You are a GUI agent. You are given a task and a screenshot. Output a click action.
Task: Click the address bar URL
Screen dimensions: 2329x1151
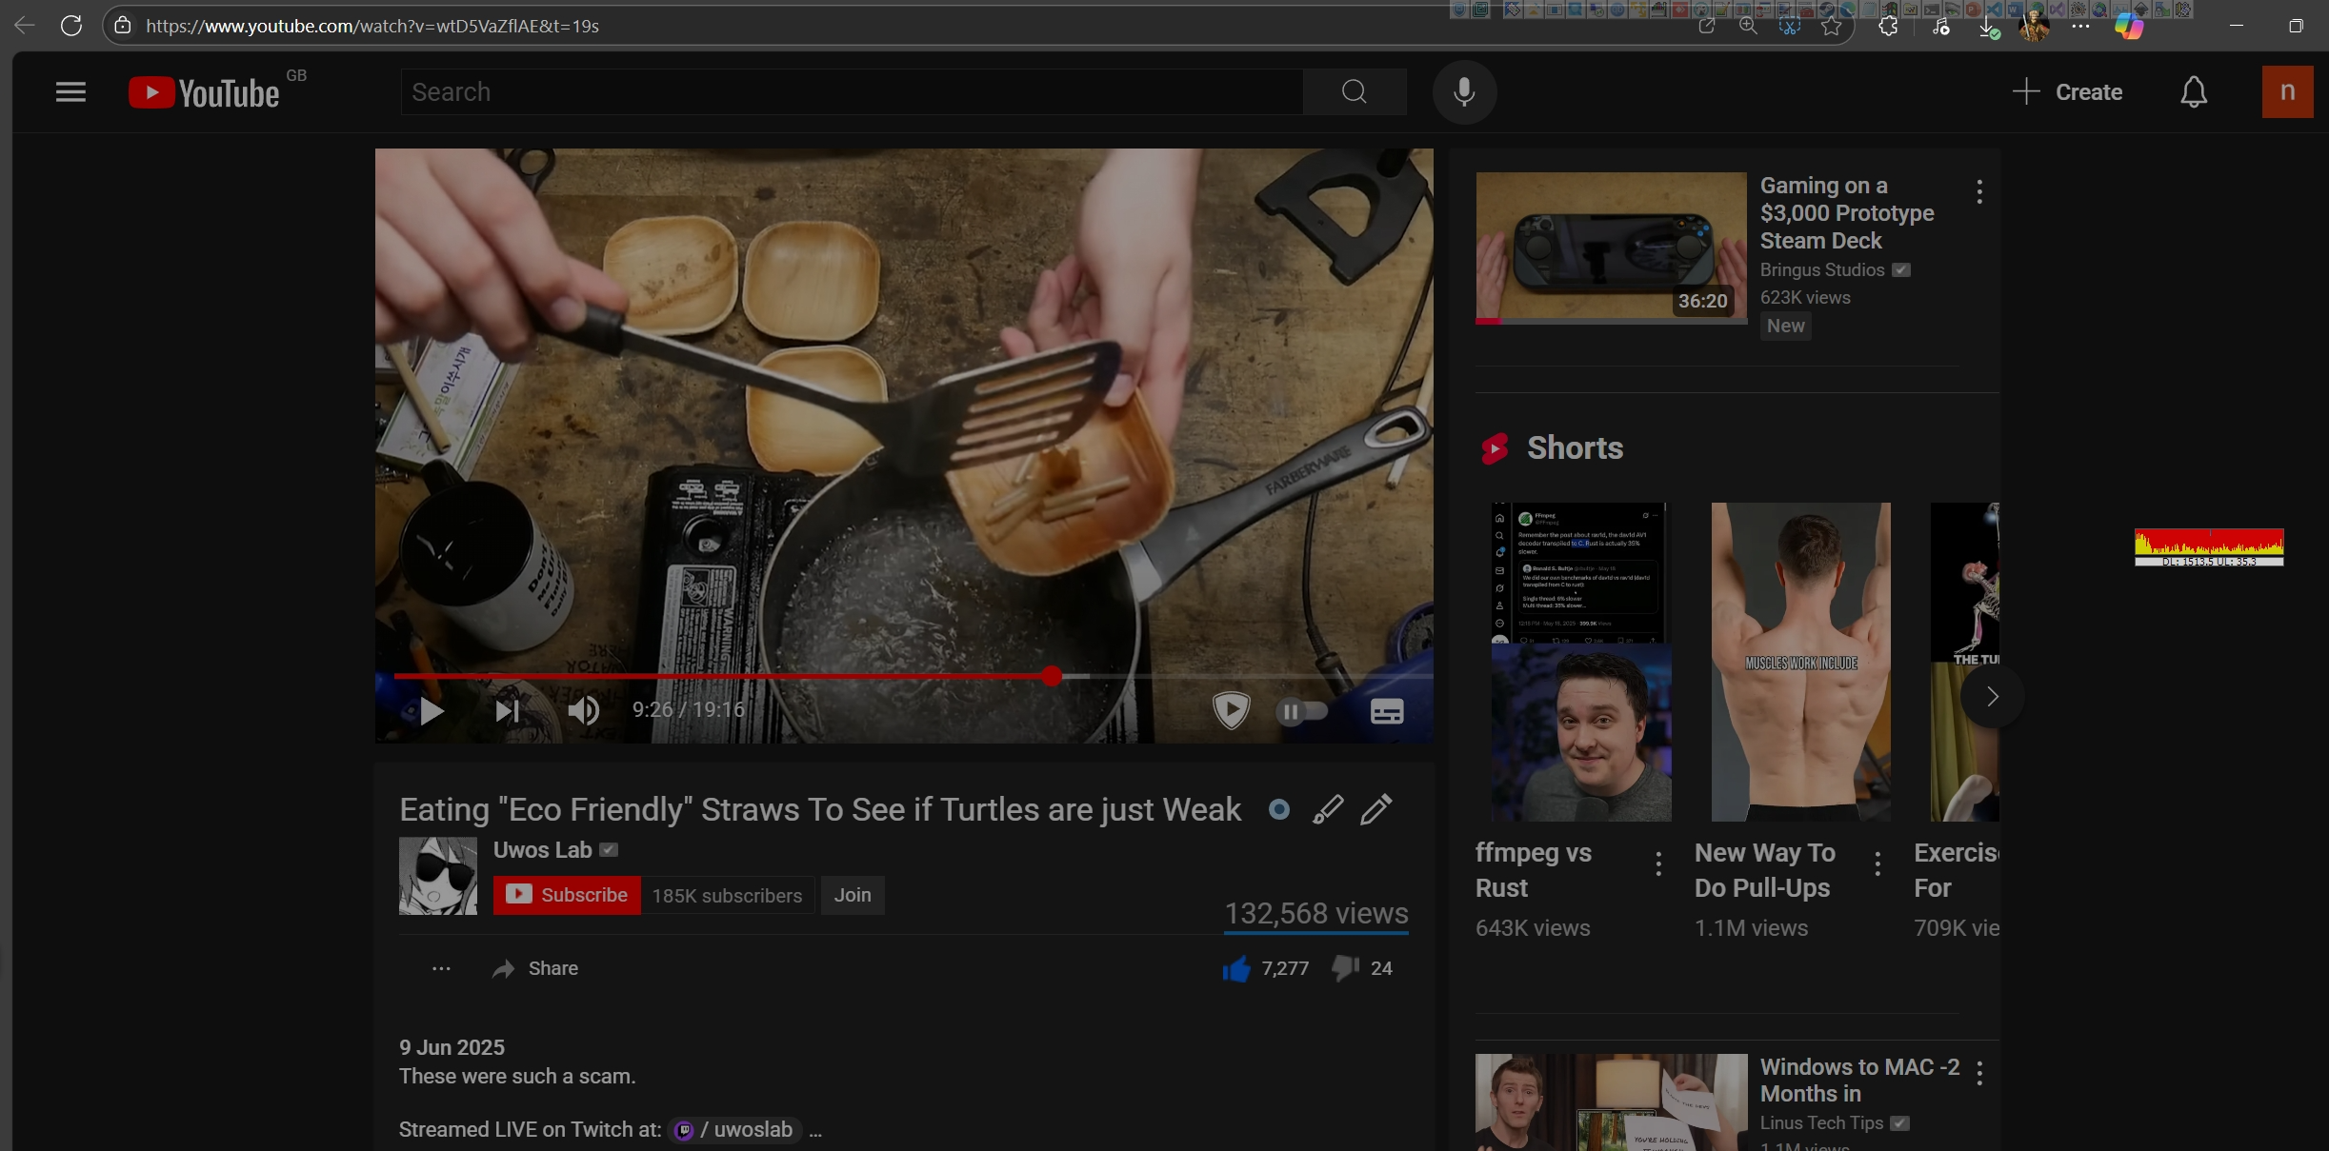click(372, 26)
